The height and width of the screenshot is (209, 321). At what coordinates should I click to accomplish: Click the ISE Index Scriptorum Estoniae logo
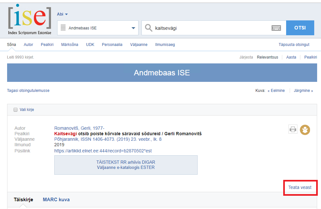[x=30, y=19]
